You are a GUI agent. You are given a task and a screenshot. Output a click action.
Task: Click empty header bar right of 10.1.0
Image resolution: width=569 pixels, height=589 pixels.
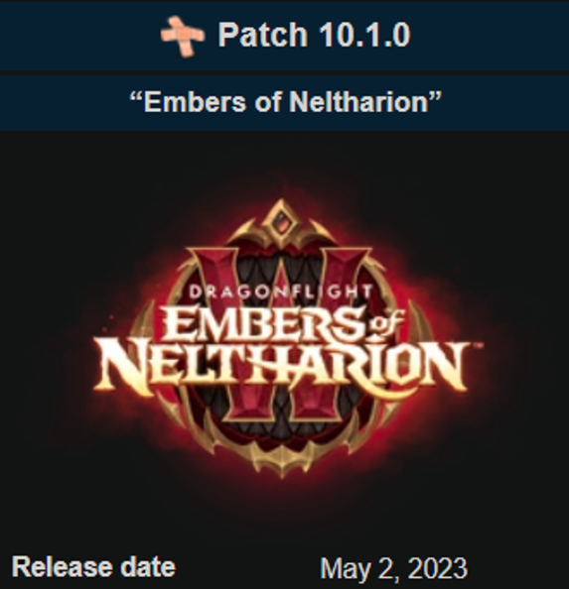pyautogui.click(x=489, y=35)
